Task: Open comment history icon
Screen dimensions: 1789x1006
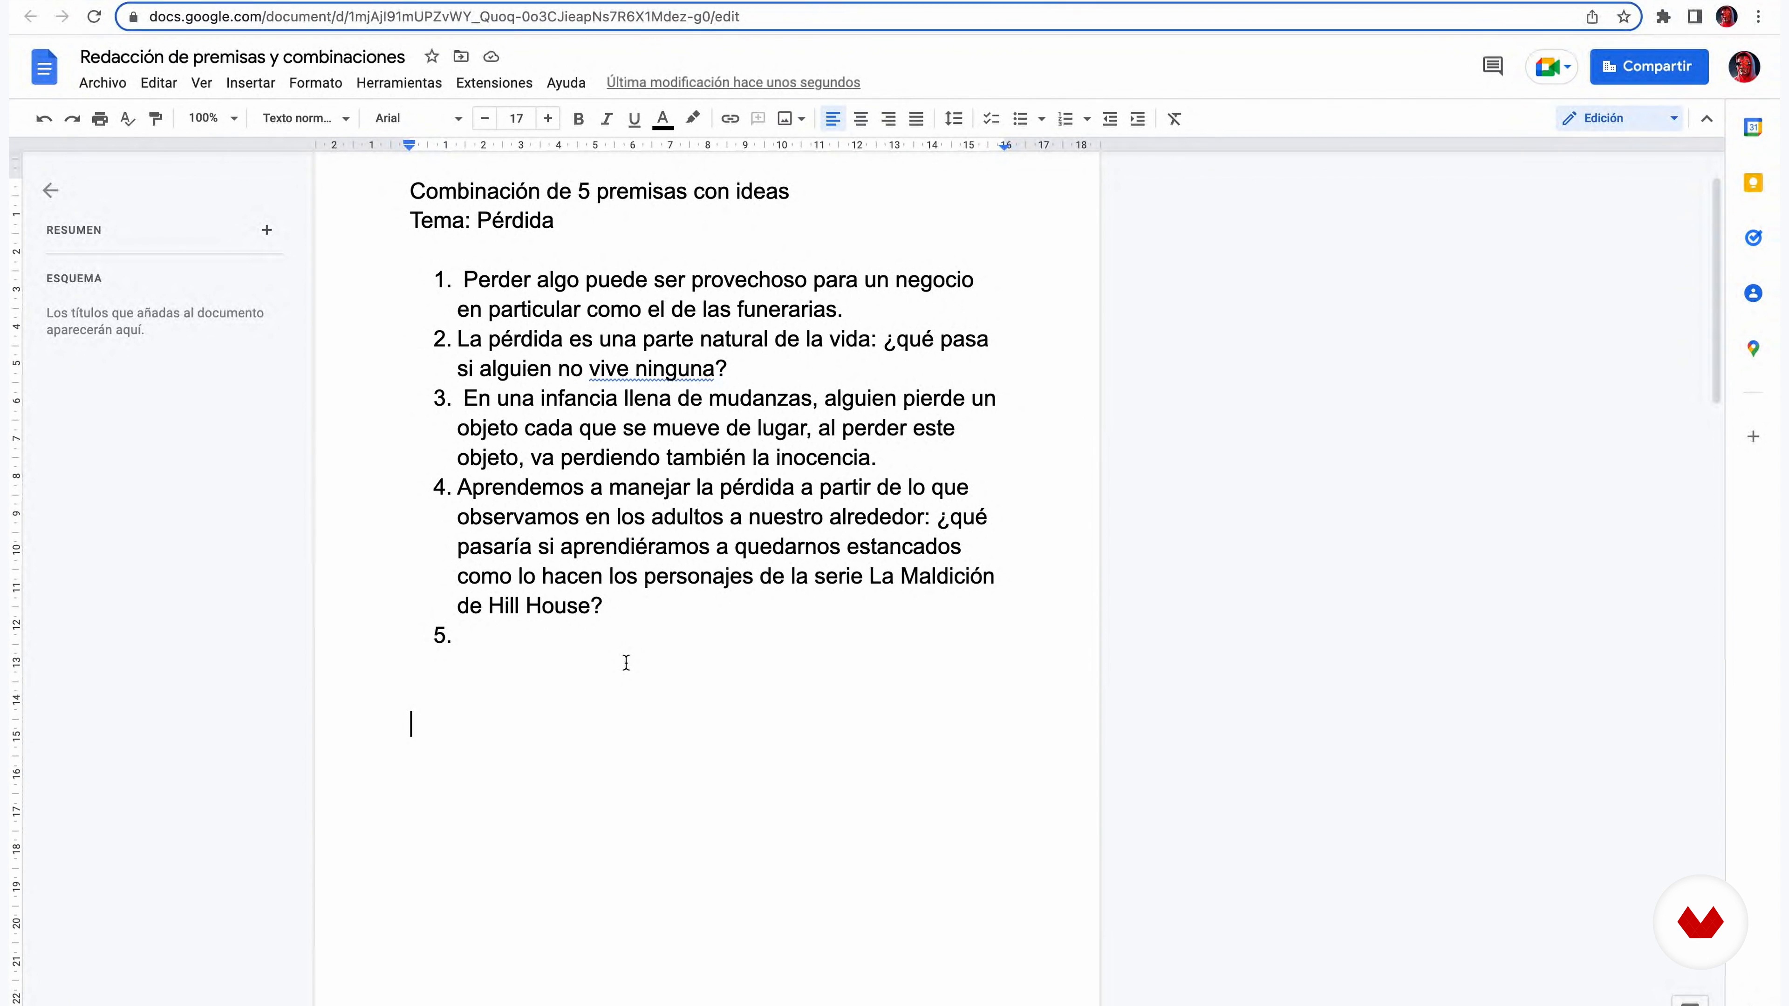Action: (x=1492, y=67)
